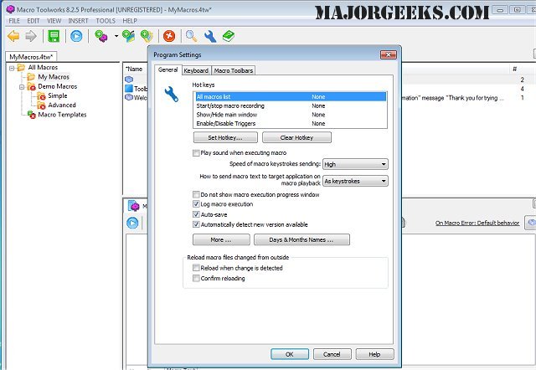Viewport: 536px width, 370px height.
Task: Toggle Do not show macro execution progress window
Action: [196, 194]
